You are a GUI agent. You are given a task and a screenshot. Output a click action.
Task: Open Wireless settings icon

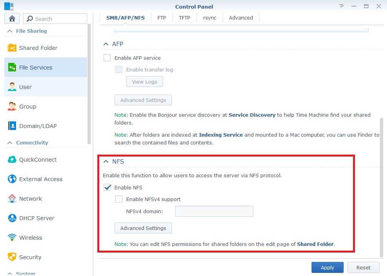[x=12, y=238]
